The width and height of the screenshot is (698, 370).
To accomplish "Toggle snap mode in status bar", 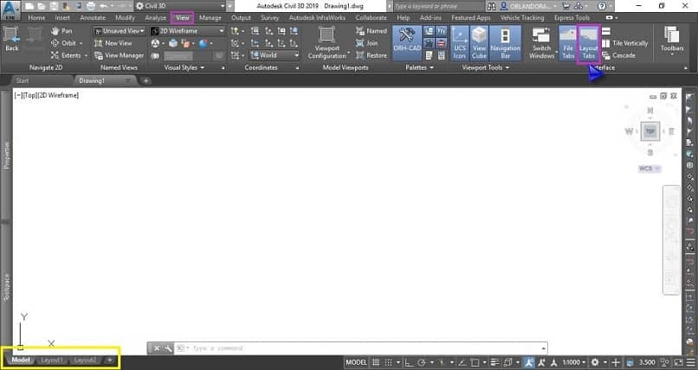I will [x=388, y=362].
